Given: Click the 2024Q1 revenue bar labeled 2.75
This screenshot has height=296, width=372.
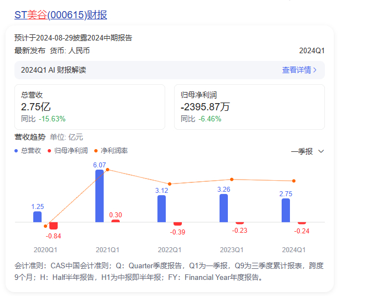Looking at the screenshot, I should point(286,211).
